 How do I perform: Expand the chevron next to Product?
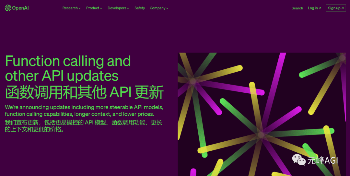tap(101, 8)
